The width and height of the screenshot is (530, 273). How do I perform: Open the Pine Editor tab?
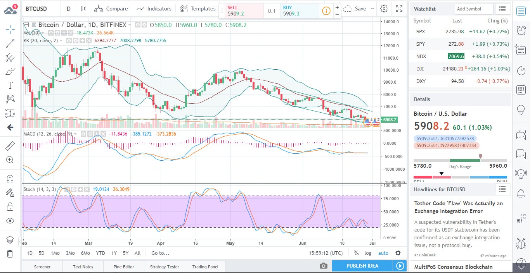tap(124, 266)
